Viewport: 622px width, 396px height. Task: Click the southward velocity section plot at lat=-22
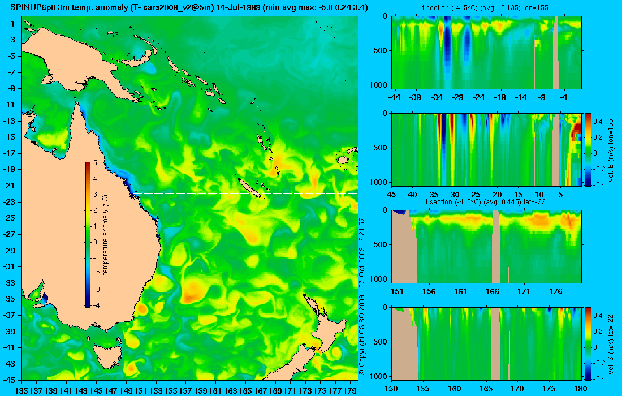(487, 343)
